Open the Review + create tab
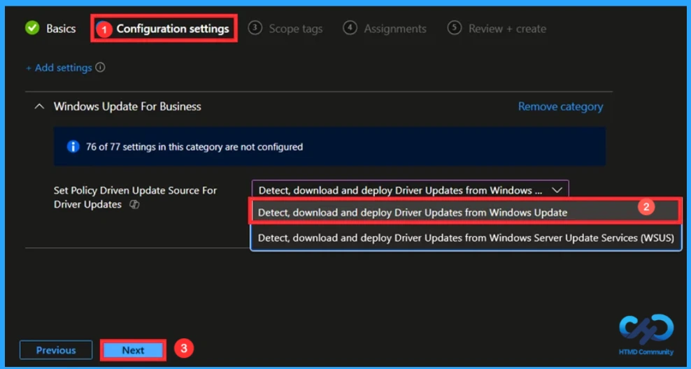691x369 pixels. coord(507,29)
